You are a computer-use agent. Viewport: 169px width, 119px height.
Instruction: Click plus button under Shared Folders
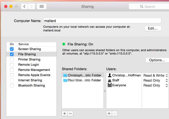coord(65,113)
